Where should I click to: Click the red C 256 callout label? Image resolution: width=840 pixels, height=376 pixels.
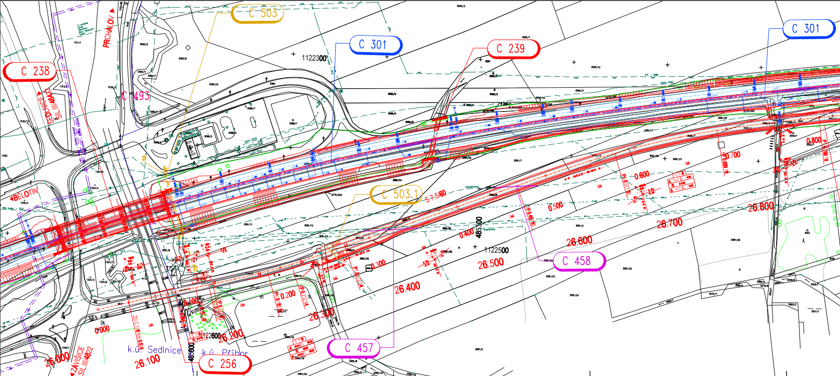[224, 364]
